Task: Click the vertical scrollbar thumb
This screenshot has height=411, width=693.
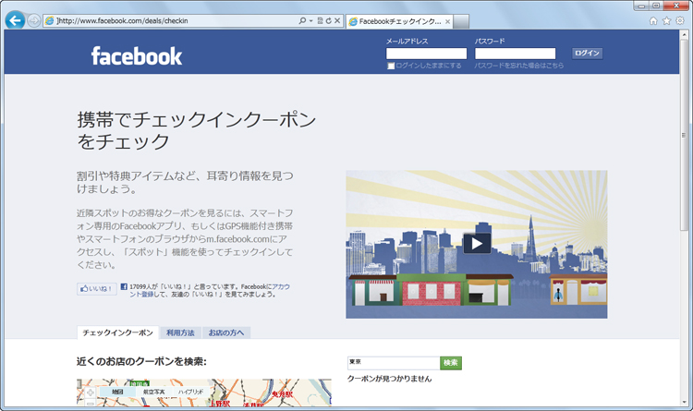Action: [684, 135]
